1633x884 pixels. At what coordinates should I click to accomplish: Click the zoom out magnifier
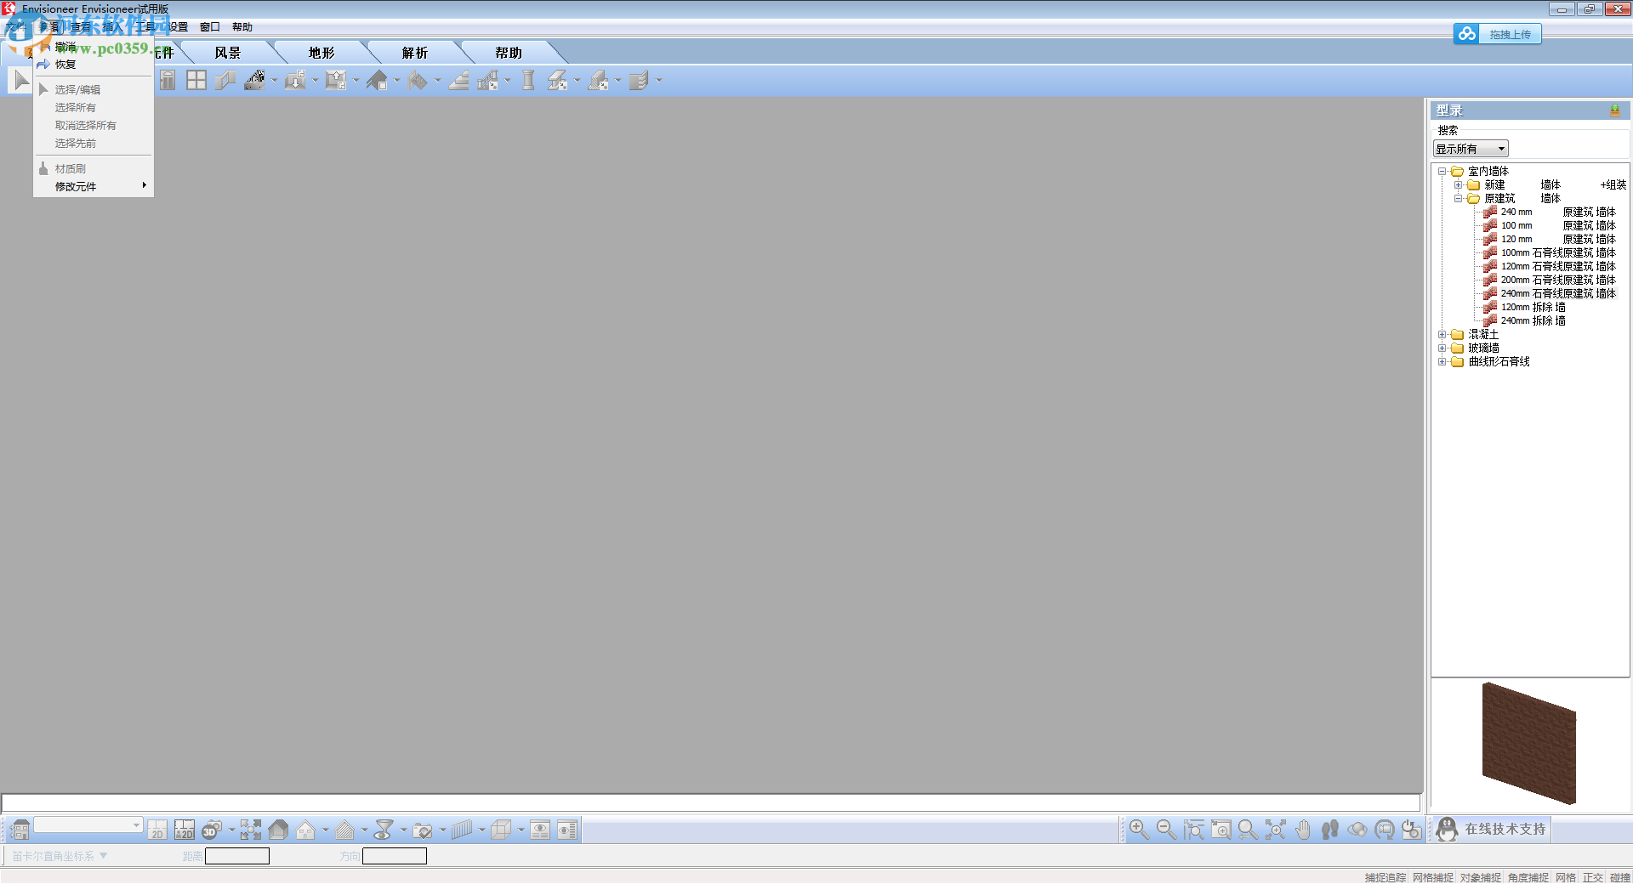tap(1166, 830)
